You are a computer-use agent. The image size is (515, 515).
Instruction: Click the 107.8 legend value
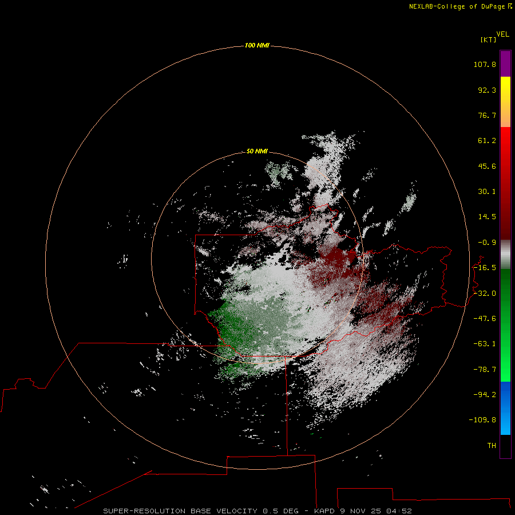point(485,64)
